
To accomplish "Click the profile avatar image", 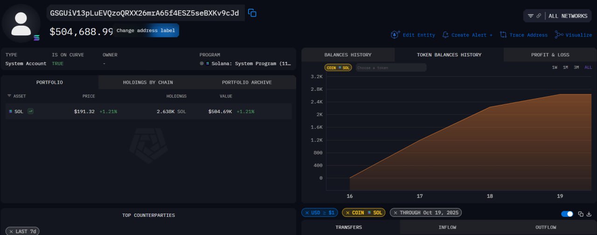I will [x=21, y=23].
